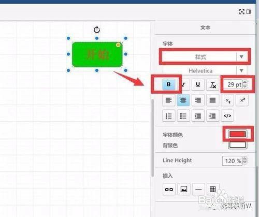Open the red font color swatch
Image resolution: width=259 pixels, height=217 pixels.
(x=238, y=134)
